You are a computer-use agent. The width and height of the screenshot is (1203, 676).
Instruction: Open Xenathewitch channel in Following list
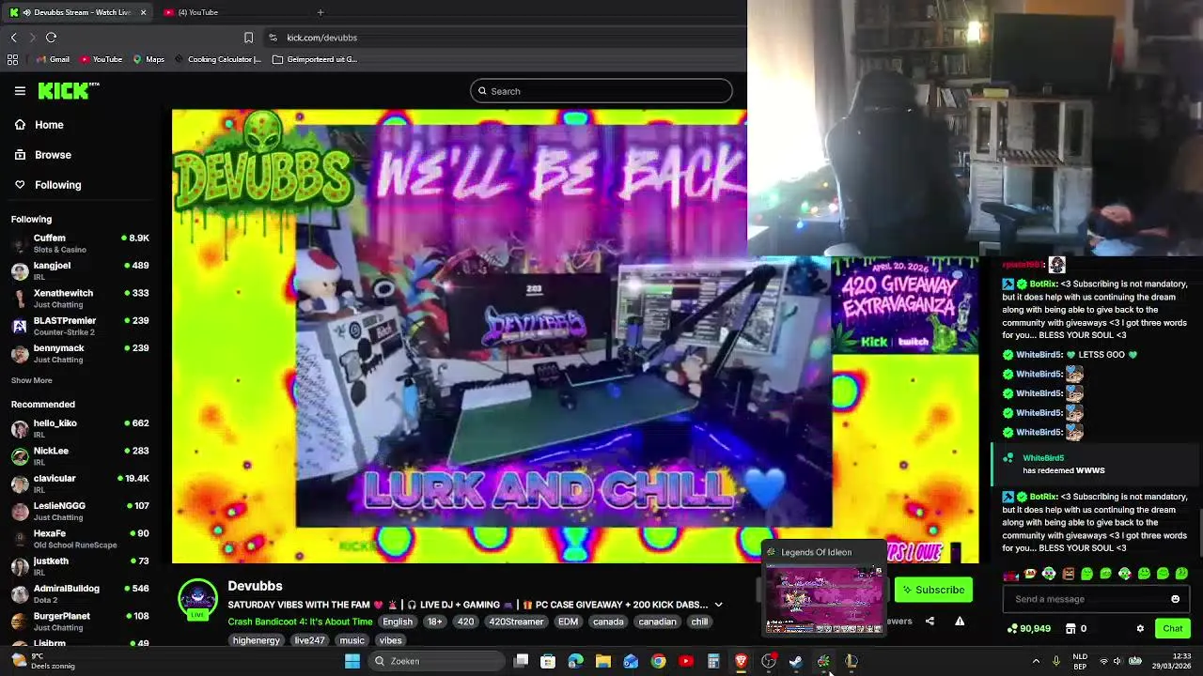(80, 299)
